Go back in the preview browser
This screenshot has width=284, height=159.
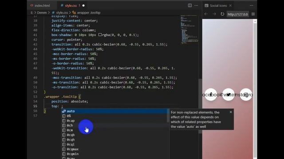coord(206,14)
